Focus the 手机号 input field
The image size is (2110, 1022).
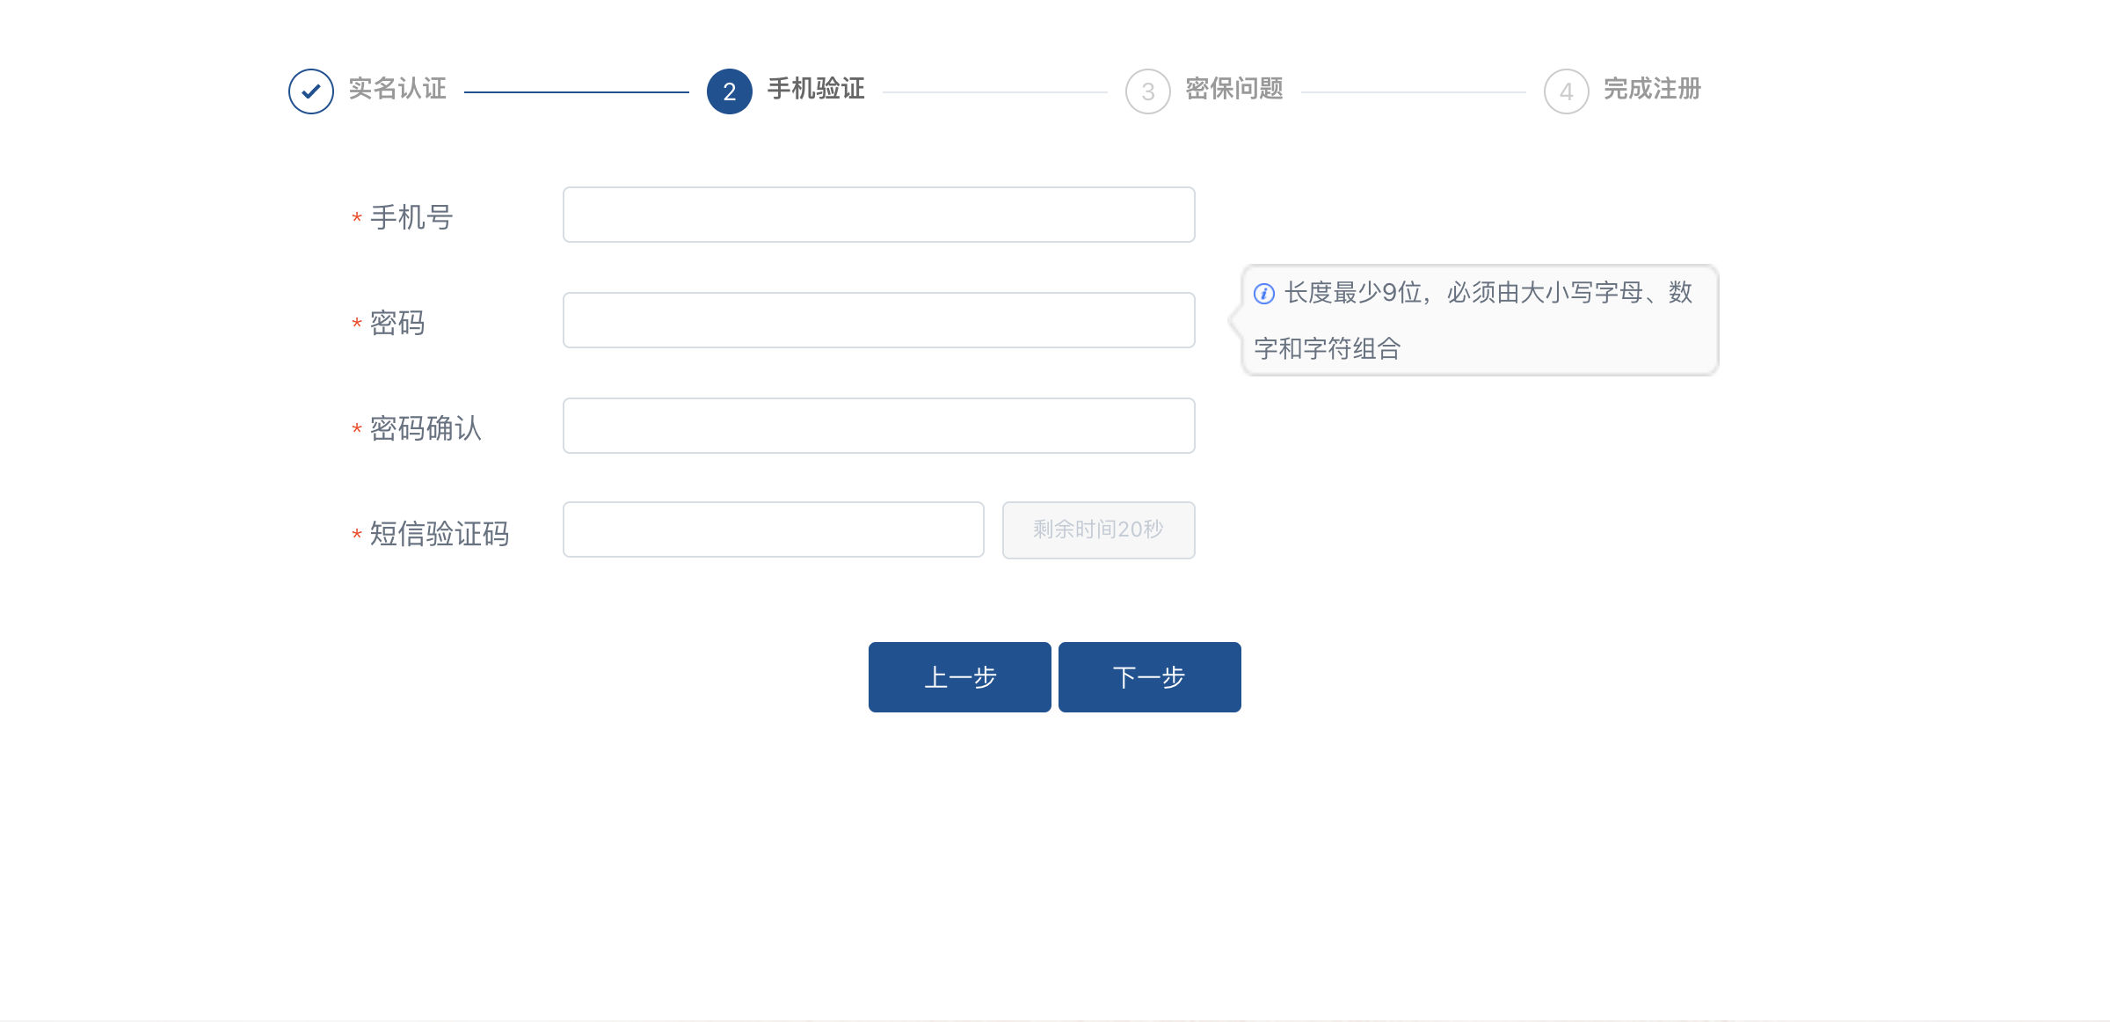point(878,215)
